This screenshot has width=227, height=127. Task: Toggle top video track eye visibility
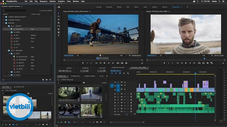click(125, 82)
